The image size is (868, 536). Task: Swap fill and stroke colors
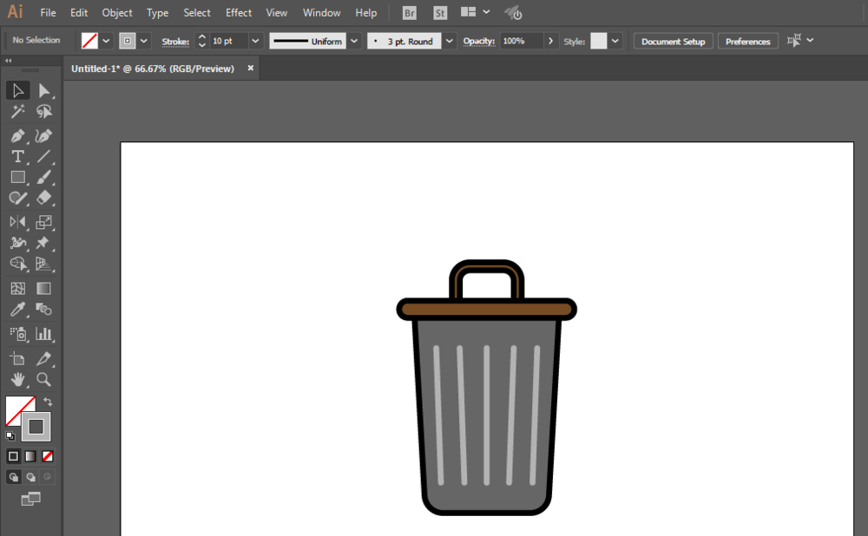click(48, 402)
